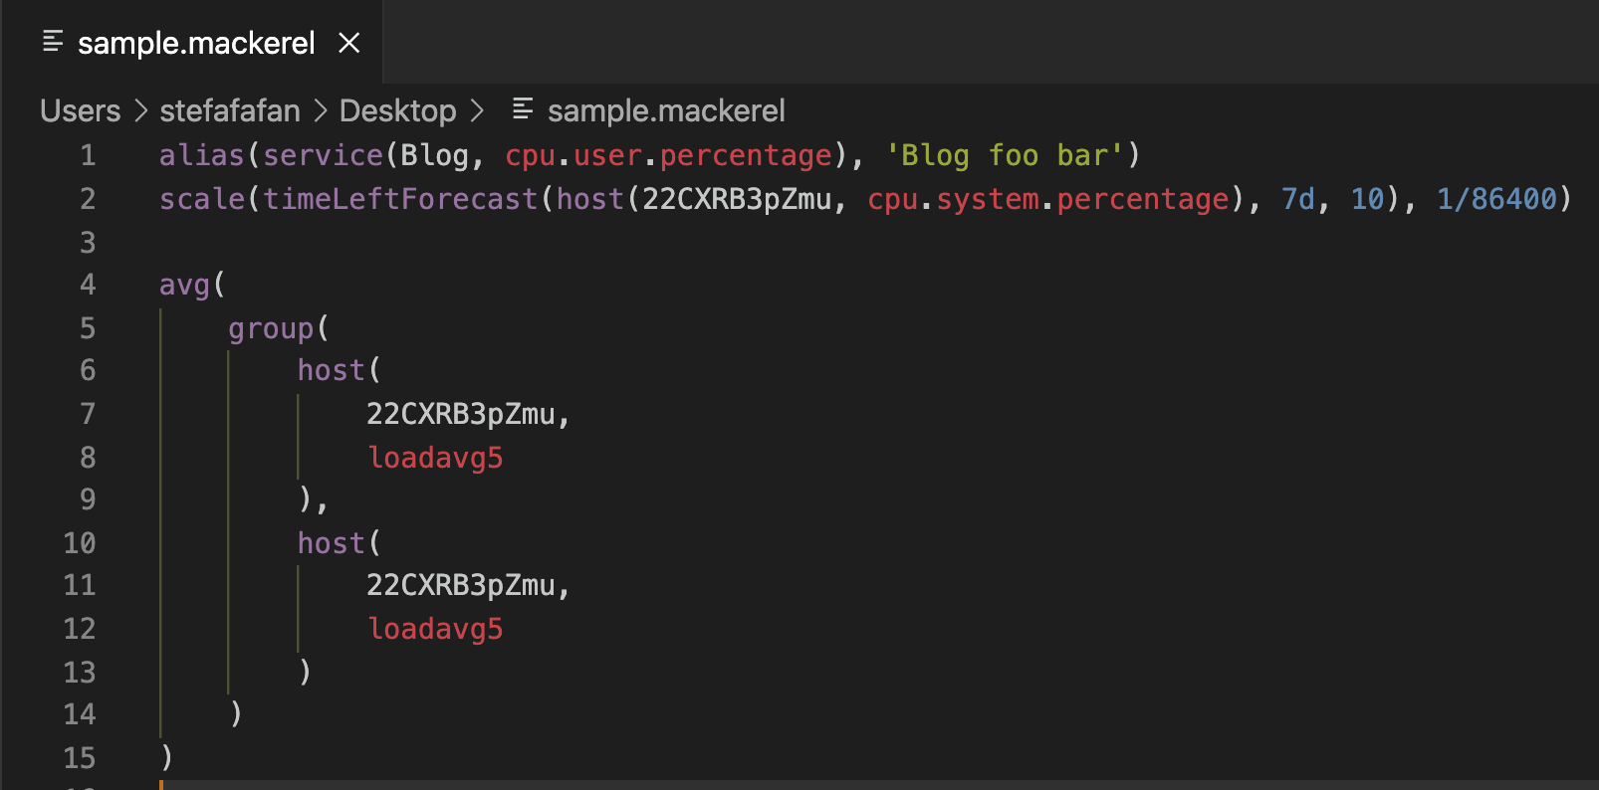The image size is (1599, 790).
Task: Click closing parenthesis on line 15
Action: pyautogui.click(x=167, y=758)
